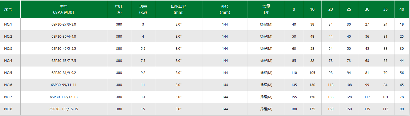
Task: Select the 出水口径 (mm) column header
Action: click(x=179, y=9)
